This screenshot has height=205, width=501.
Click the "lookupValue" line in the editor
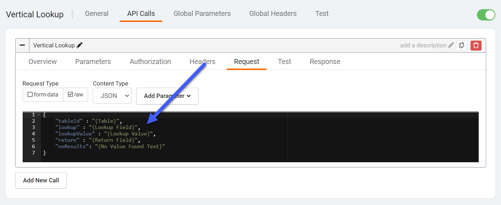coord(105,134)
